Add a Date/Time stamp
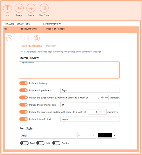 44,8
